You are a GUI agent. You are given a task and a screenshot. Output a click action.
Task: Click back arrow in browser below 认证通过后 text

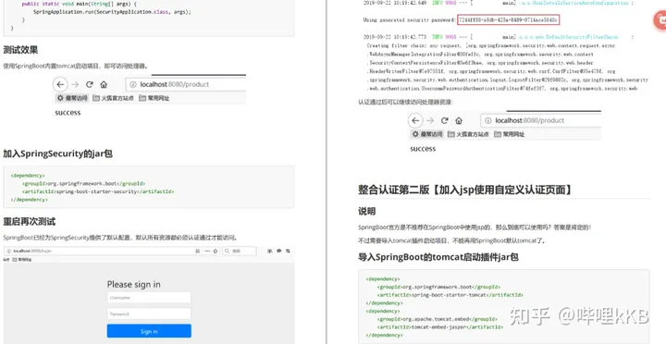point(415,120)
